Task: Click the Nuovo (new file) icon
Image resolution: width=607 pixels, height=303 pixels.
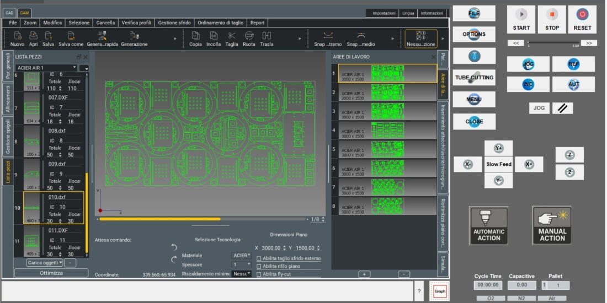Action: coord(17,36)
